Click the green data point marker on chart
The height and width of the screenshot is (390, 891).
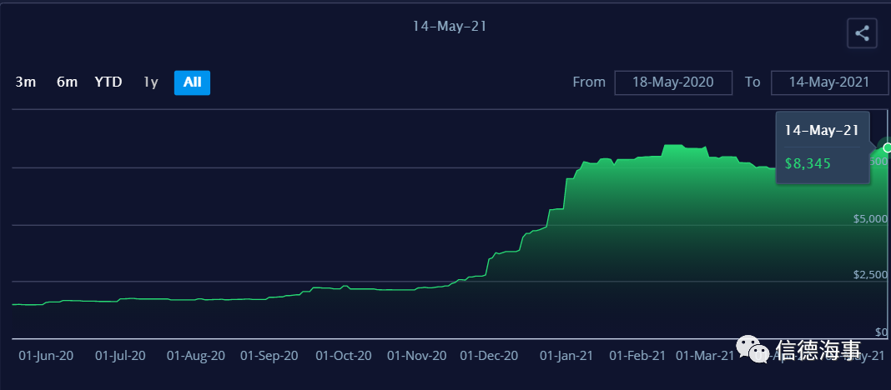[x=887, y=147]
